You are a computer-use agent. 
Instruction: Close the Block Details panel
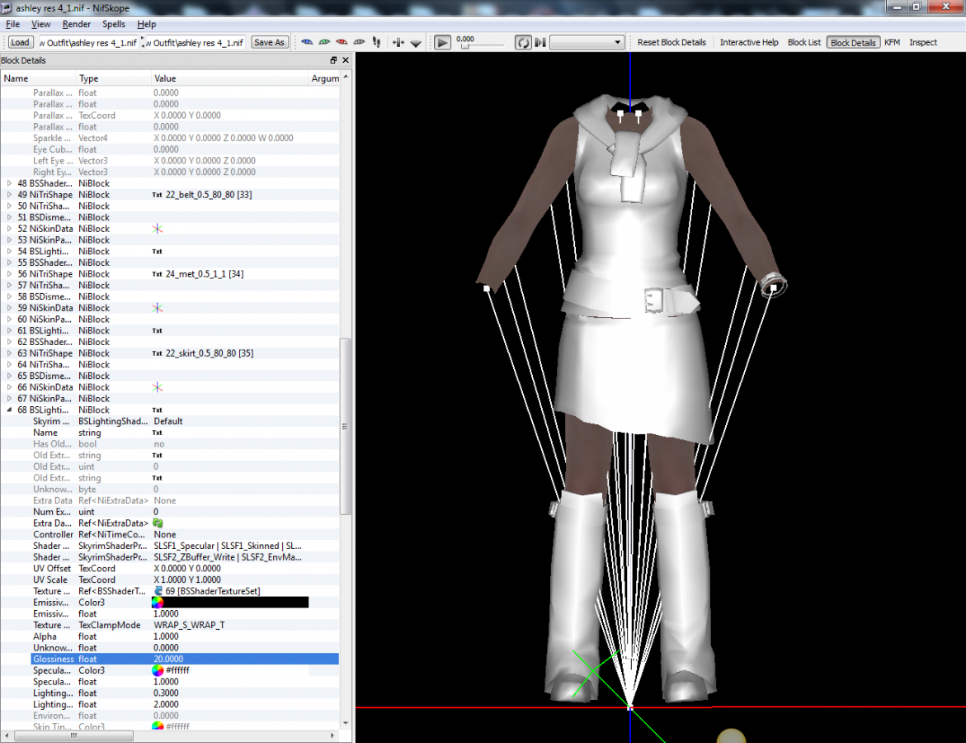coord(346,60)
